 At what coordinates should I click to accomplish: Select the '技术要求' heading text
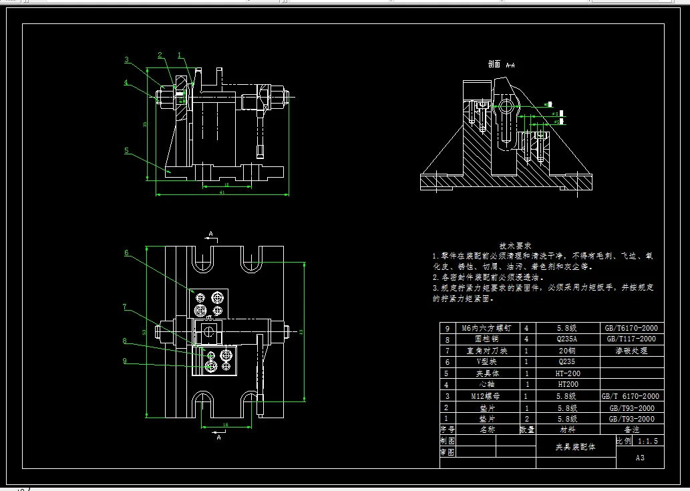pos(515,246)
